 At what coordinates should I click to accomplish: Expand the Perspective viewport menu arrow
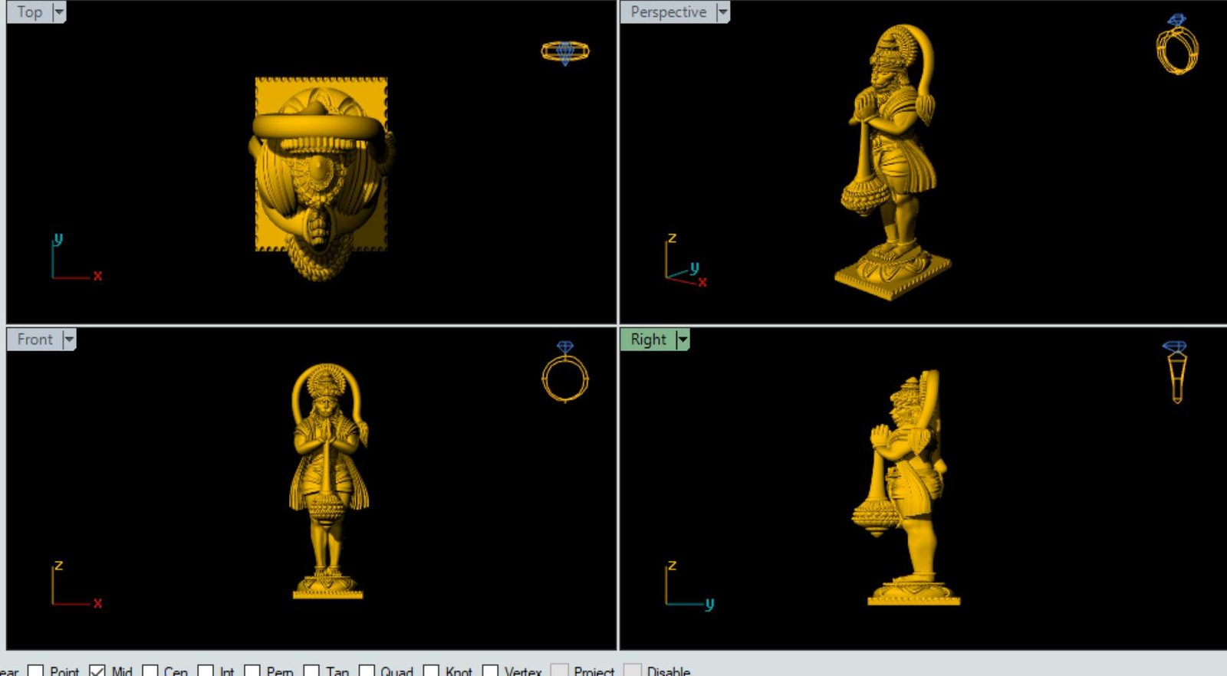point(722,12)
